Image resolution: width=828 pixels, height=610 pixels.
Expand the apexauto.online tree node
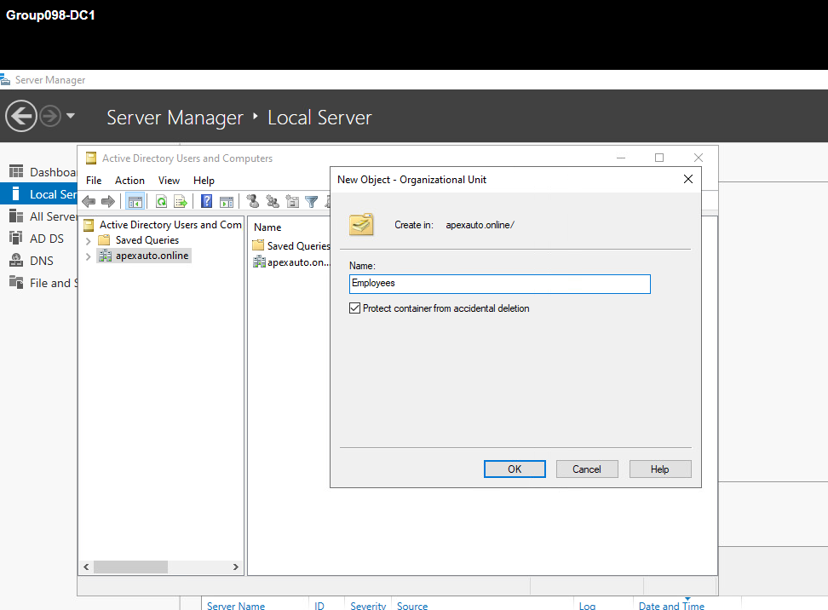point(89,256)
